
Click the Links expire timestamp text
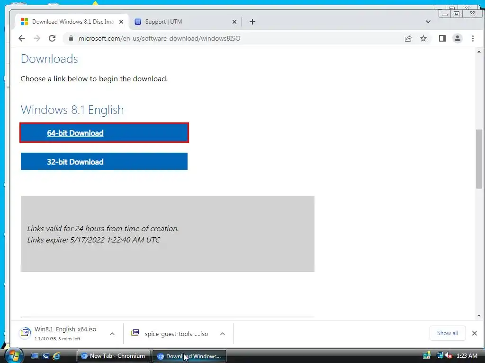point(93,240)
